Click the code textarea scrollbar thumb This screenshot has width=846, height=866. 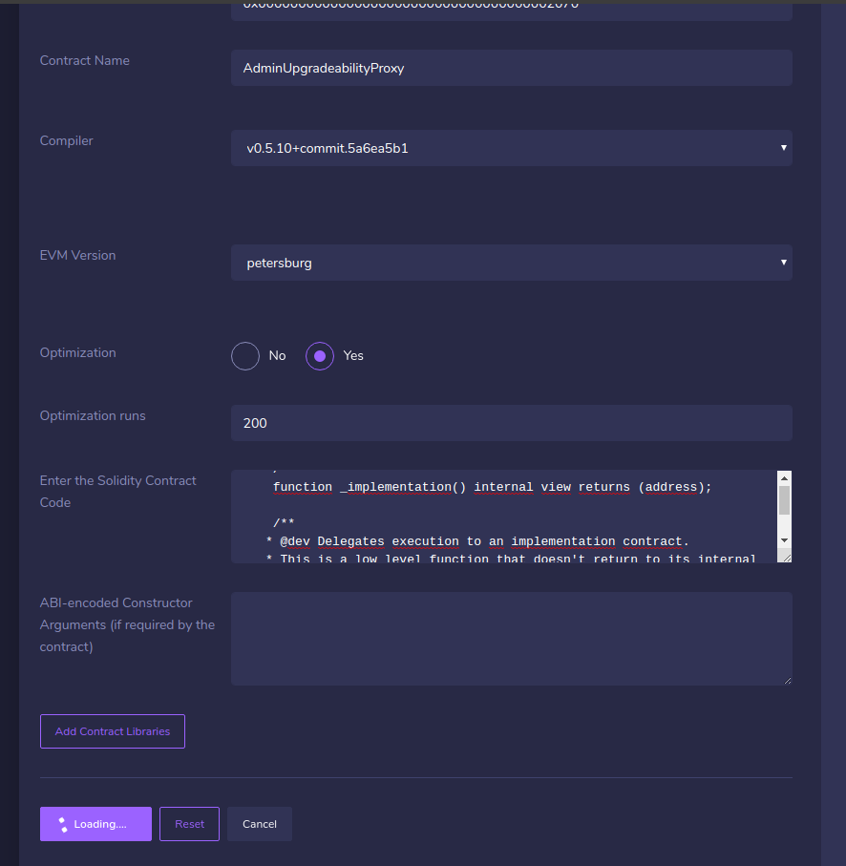[784, 500]
